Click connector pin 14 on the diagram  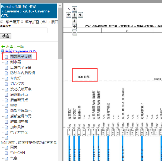pyautogui.click(x=122, y=132)
